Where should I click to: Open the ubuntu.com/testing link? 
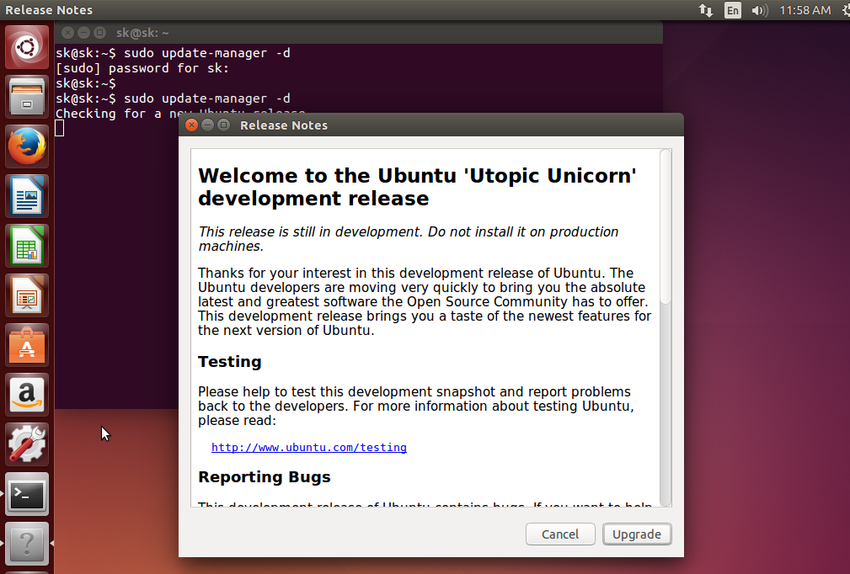(309, 447)
